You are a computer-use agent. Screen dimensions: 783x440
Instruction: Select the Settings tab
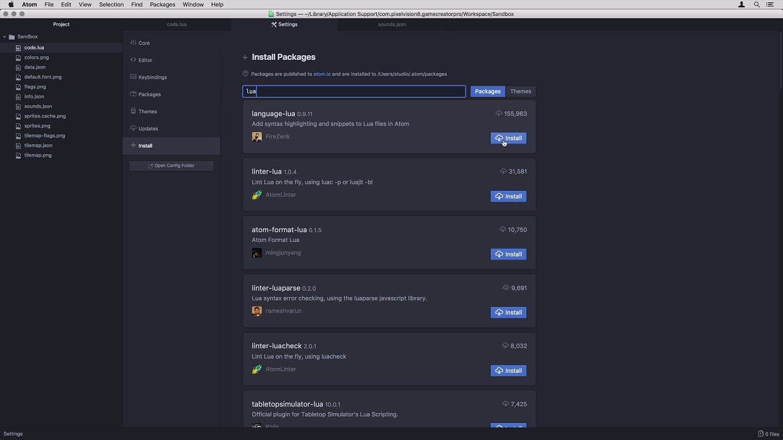click(284, 24)
